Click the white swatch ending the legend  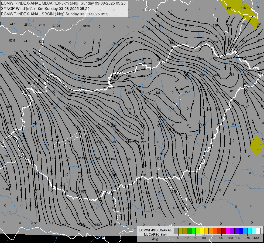tap(258, 231)
